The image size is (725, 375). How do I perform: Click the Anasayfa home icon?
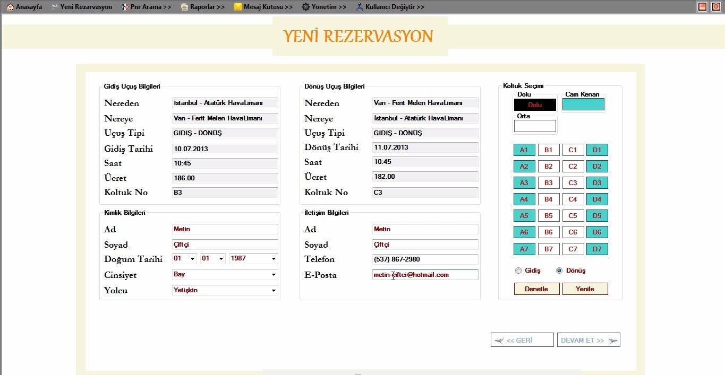click(x=10, y=7)
